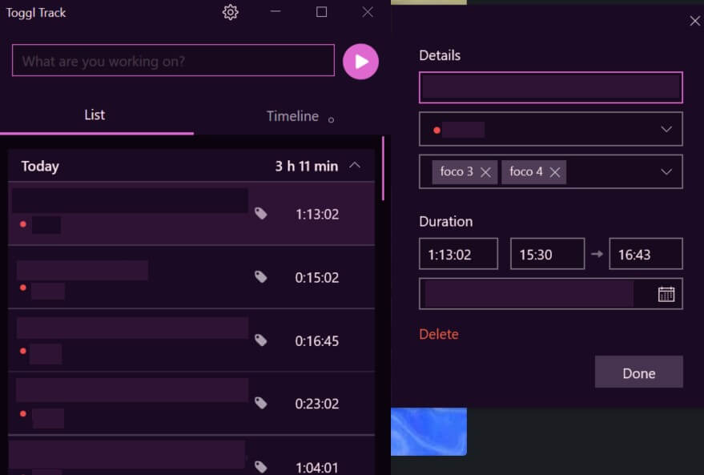Click the blue thumbnail behind the Details panel

[428, 432]
